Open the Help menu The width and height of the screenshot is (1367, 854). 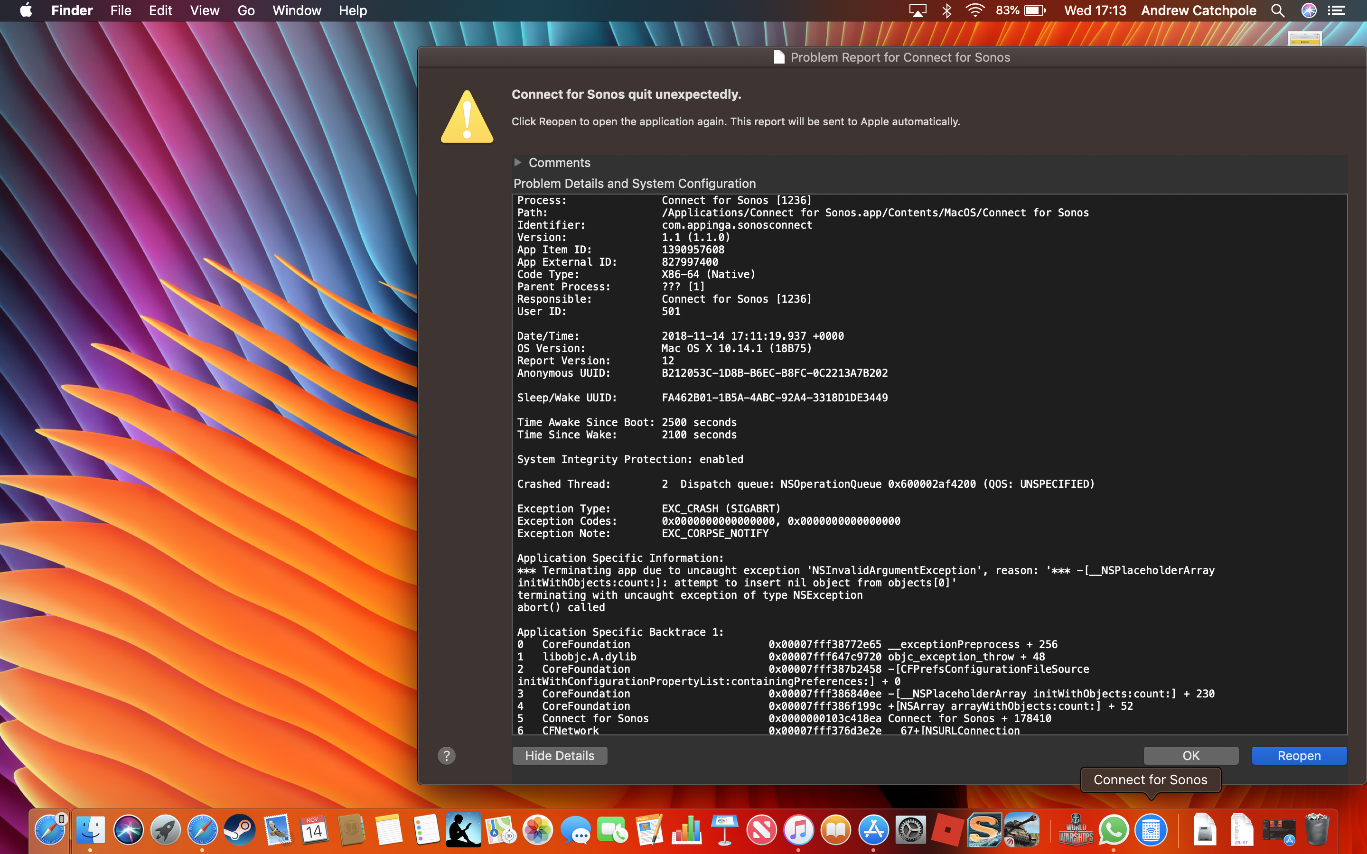click(x=353, y=10)
